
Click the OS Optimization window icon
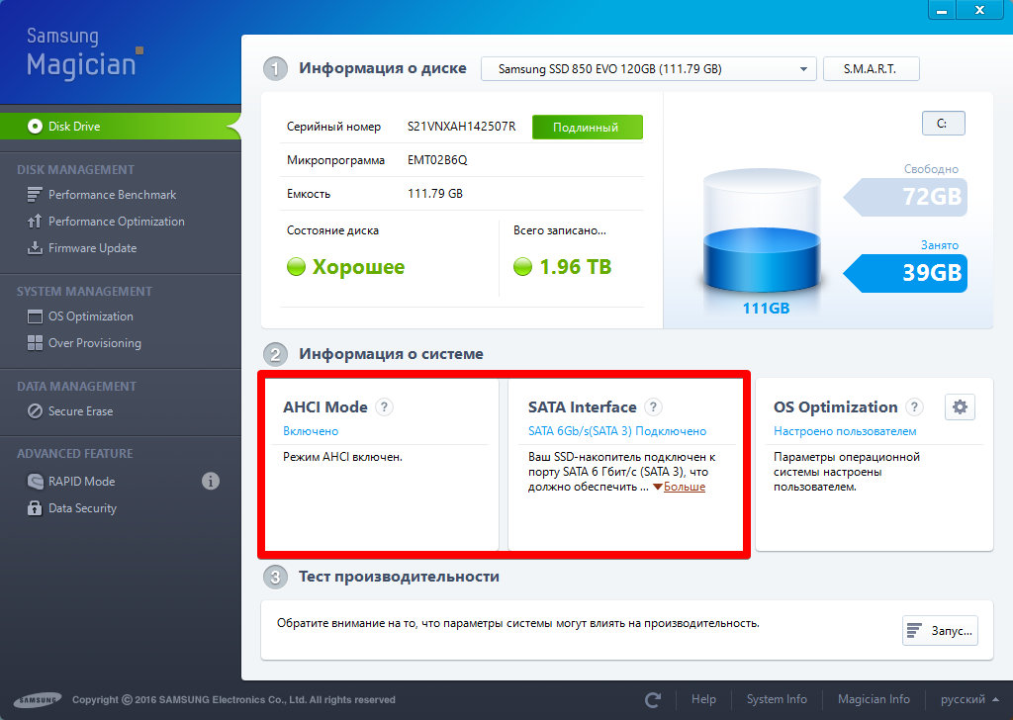35,316
